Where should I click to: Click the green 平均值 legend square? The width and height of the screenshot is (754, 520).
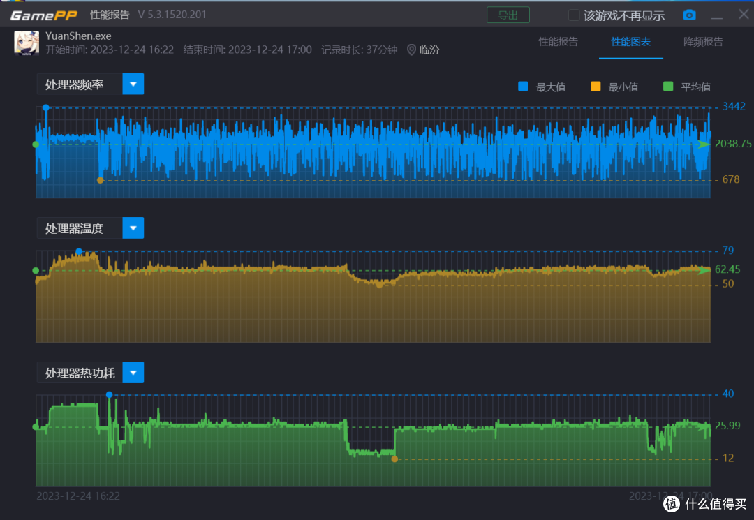click(x=668, y=87)
